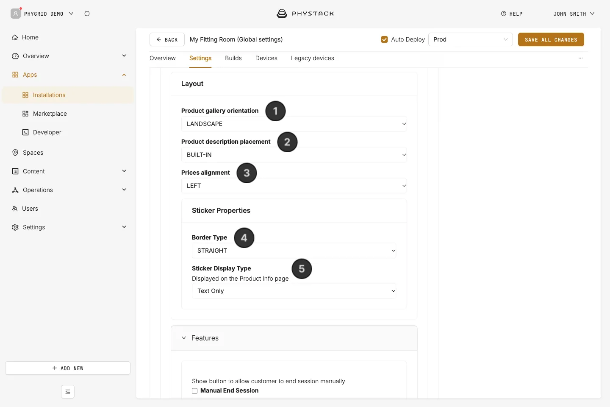Click the Phystack logo
610x407 pixels.
(305, 14)
